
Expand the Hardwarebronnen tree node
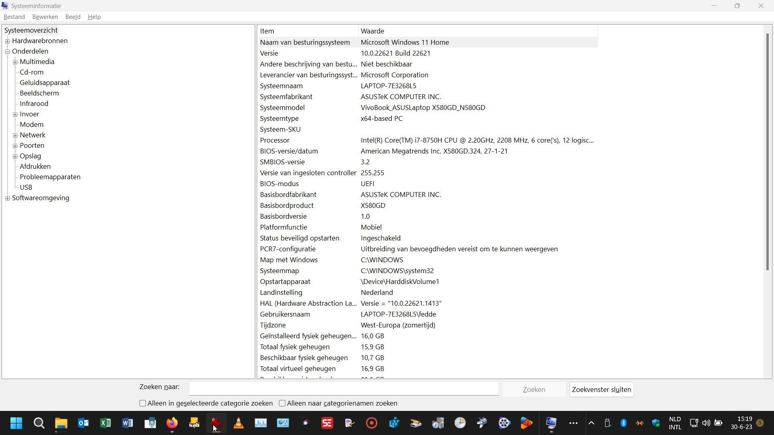coord(7,41)
